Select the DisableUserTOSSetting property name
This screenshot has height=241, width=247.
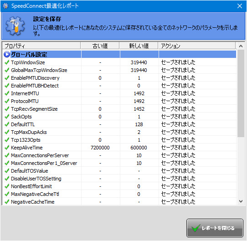pos(36,179)
